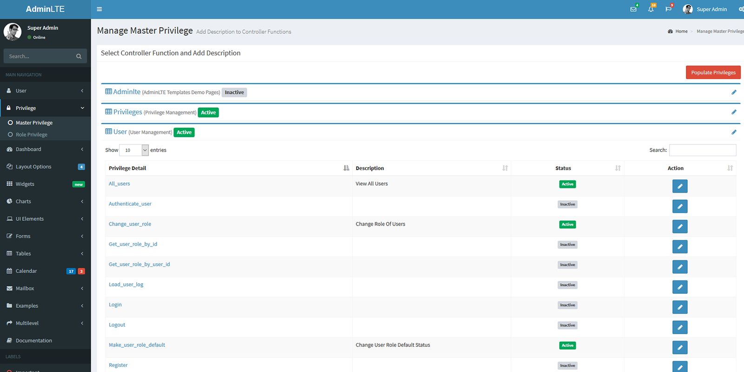Image resolution: width=744 pixels, height=372 pixels.
Task: Open the Widgets menu item
Action: click(25, 184)
